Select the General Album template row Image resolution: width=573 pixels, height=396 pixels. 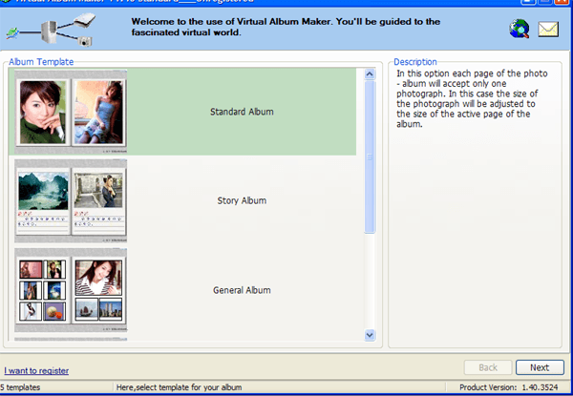point(182,290)
